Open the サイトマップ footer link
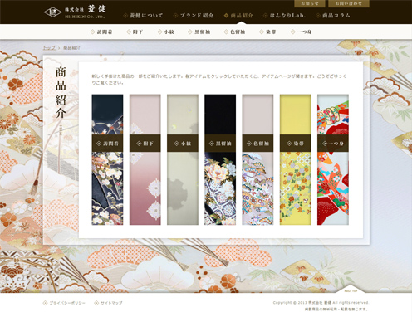 [x=108, y=303]
